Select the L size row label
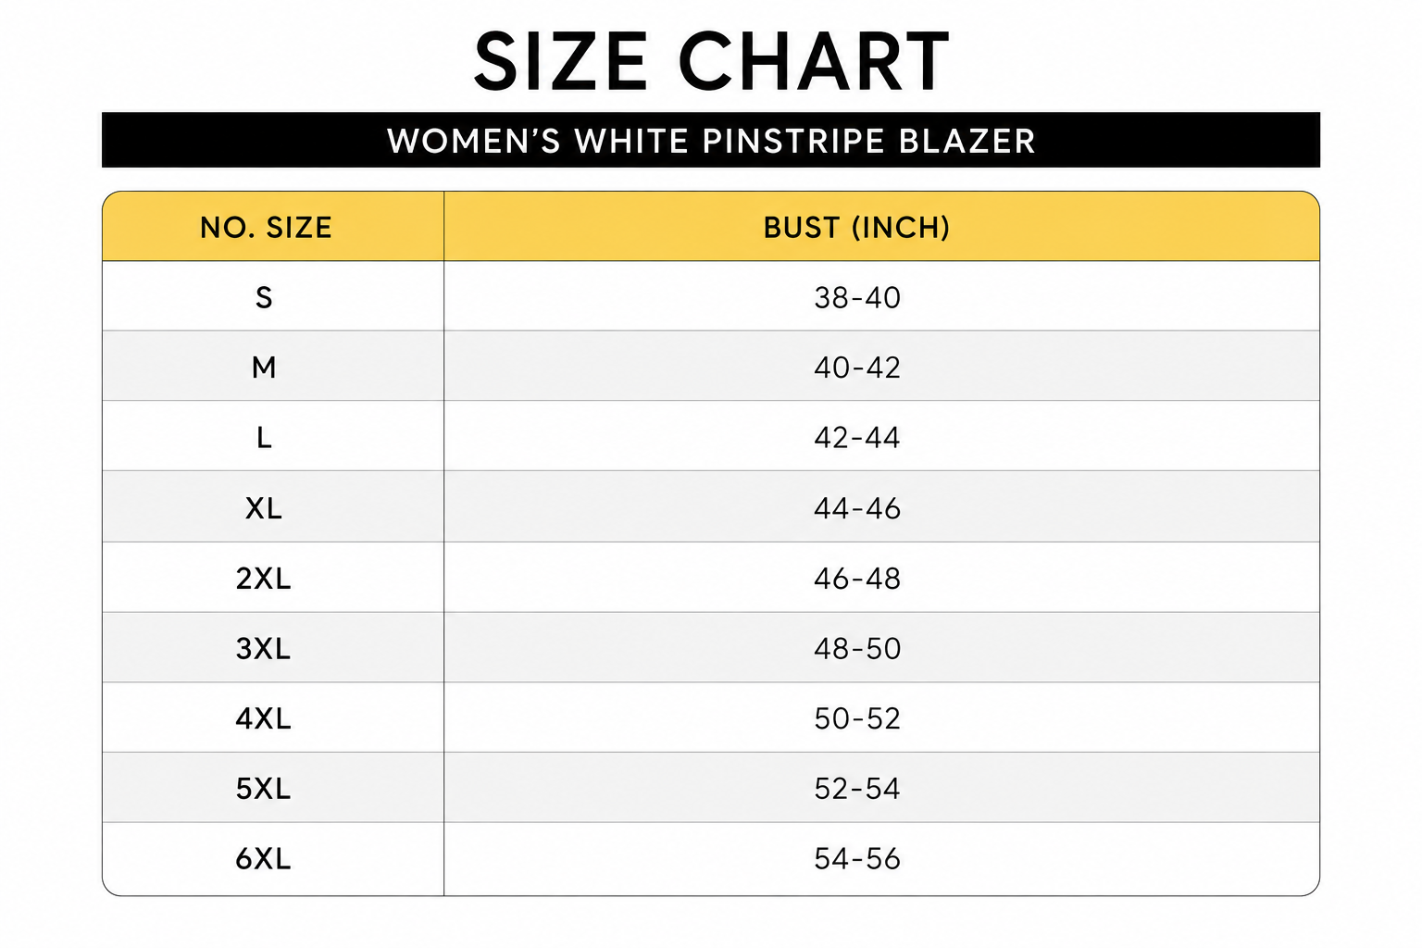Viewport: 1422px width, 948px height. pyautogui.click(x=264, y=438)
